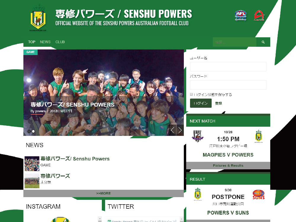Click the password input field

coord(228,85)
